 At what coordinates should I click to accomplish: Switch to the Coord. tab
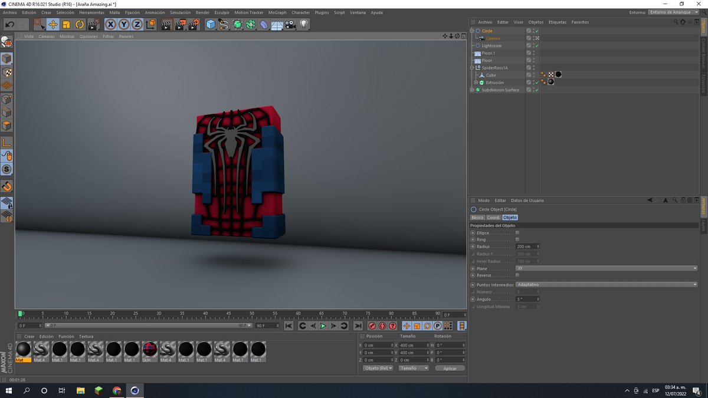pos(493,218)
